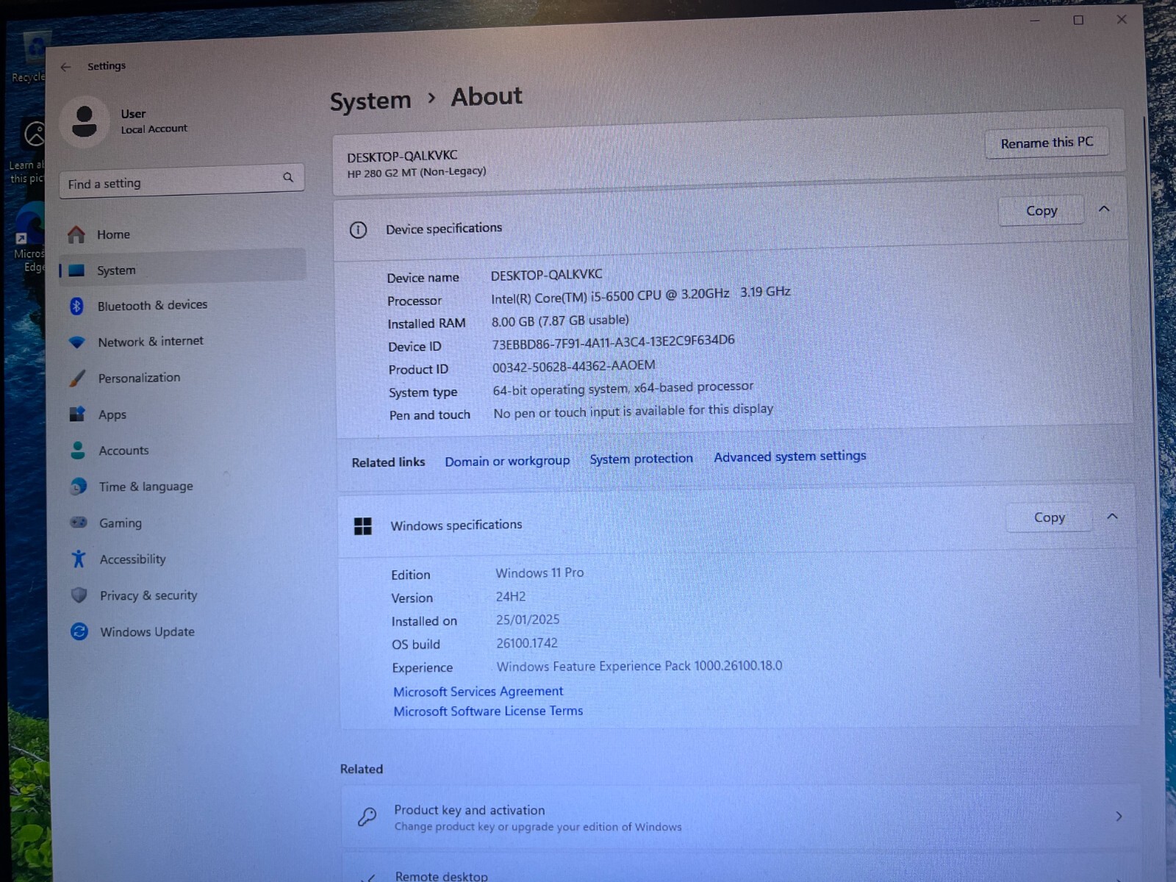The width and height of the screenshot is (1176, 882).
Task: Open Windows Update settings
Action: (147, 632)
